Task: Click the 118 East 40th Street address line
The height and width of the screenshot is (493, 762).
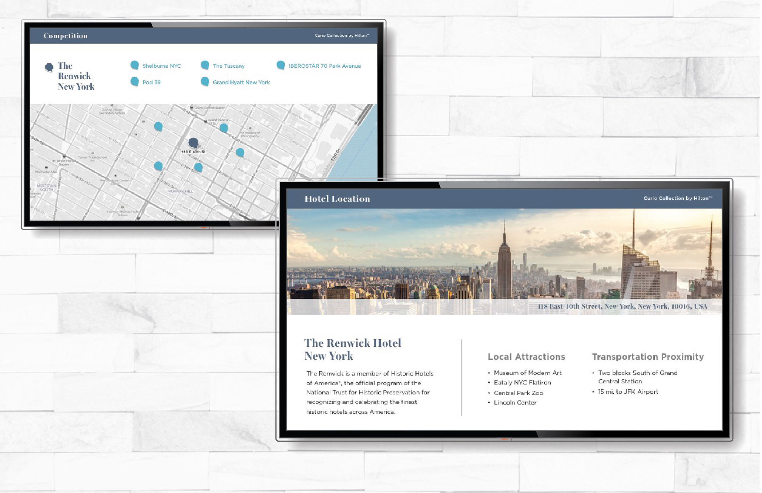Action: (622, 306)
